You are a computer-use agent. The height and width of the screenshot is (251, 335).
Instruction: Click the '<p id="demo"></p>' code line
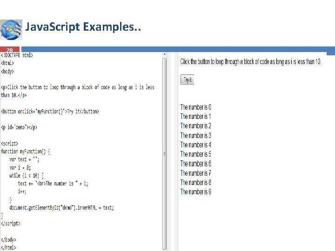[19, 127]
